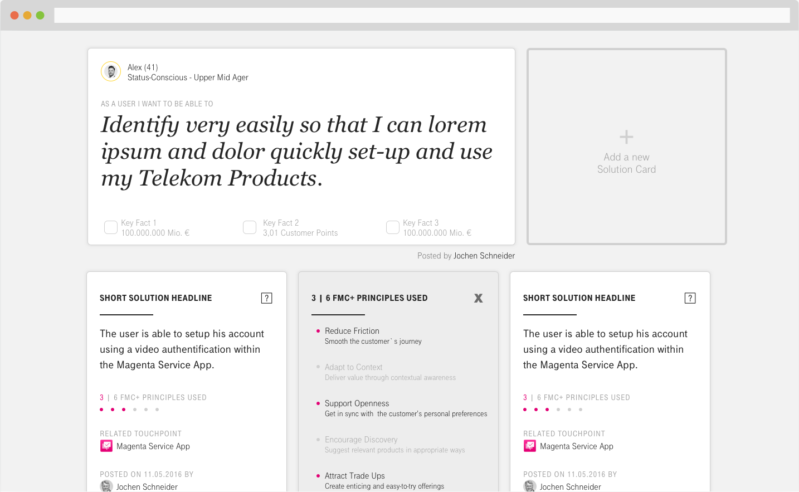
Task: Toggle the Key Fact 3 checkbox
Action: (x=393, y=227)
